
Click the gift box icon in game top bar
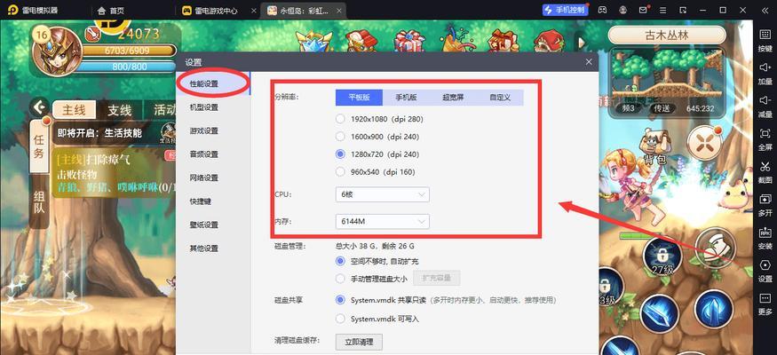(x=409, y=40)
